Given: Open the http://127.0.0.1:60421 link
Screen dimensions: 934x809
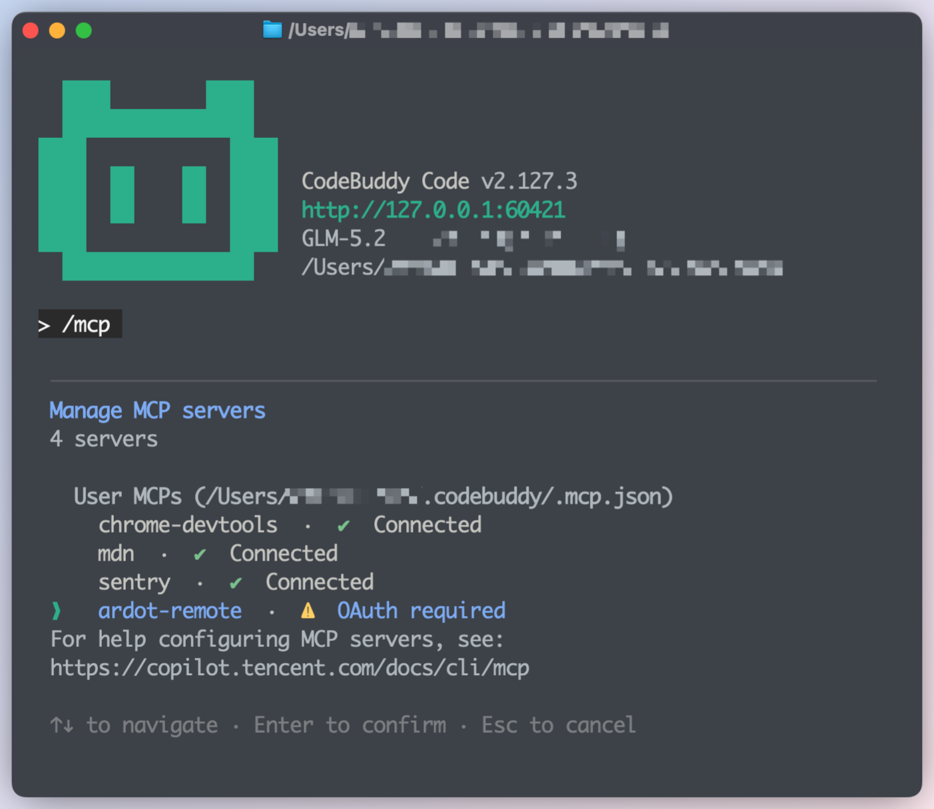Looking at the screenshot, I should [433, 210].
